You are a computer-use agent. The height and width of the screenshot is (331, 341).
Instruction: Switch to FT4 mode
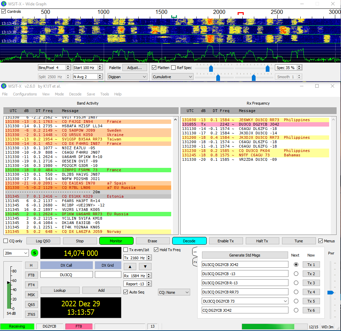pyautogui.click(x=31, y=285)
